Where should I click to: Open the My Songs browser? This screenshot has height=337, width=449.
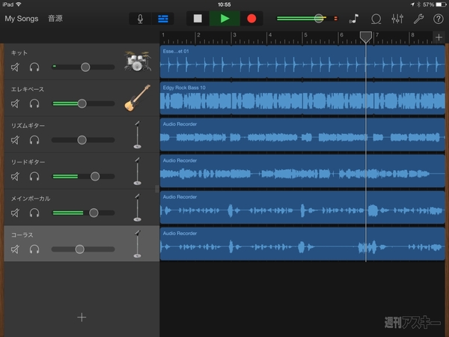21,18
